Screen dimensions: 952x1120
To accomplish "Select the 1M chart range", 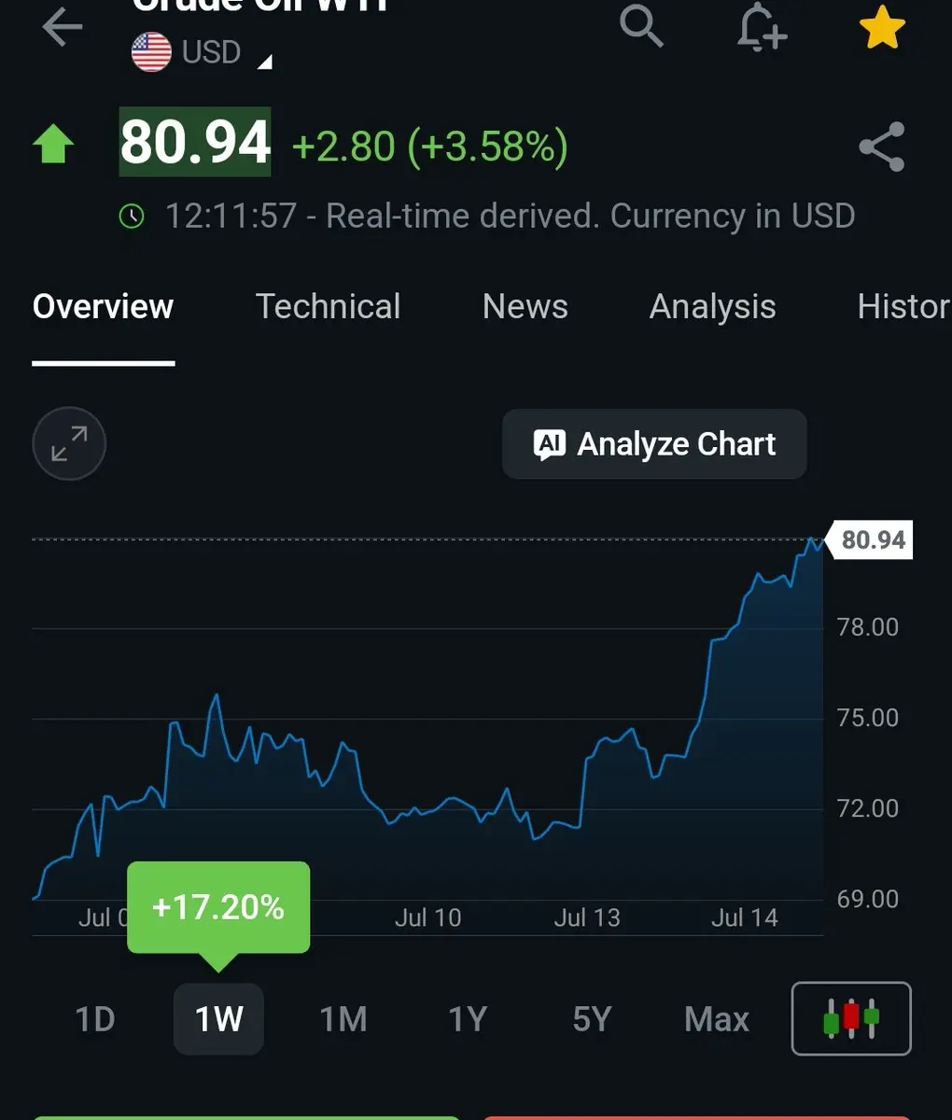I will pos(343,1019).
